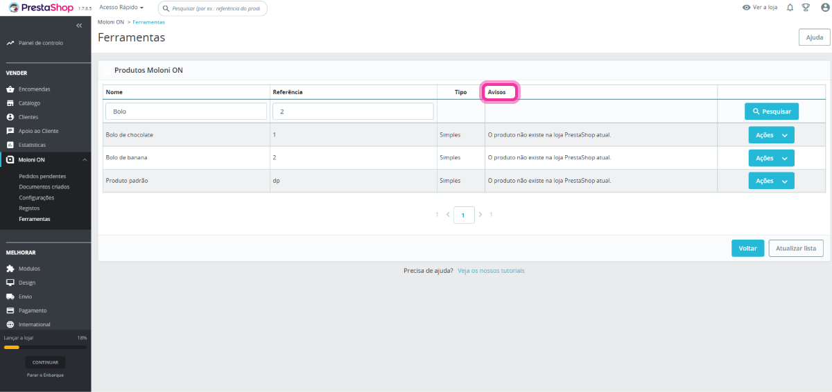Screen dimensions: 832x392
Task: Open Ações dropdown for Produto padrão
Action: (x=771, y=181)
